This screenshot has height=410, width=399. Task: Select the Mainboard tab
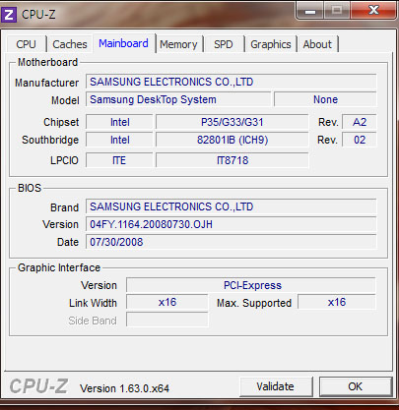(x=123, y=43)
